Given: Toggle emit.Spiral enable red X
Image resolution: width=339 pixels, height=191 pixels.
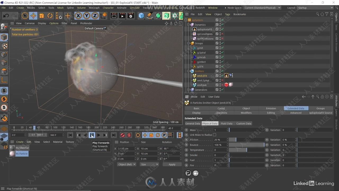Looking at the screenshot, I should (222, 80).
